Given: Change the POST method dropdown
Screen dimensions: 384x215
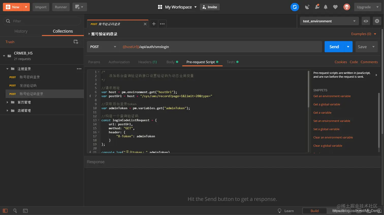Looking at the screenshot, I should coord(103,47).
